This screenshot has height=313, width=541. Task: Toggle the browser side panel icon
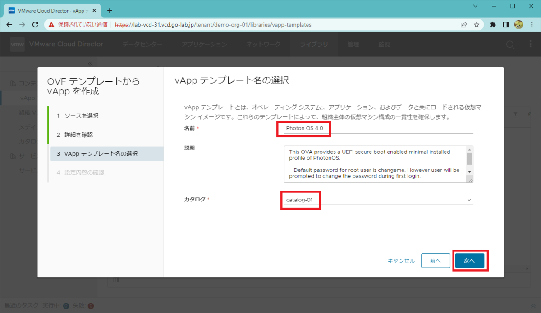[x=506, y=25]
